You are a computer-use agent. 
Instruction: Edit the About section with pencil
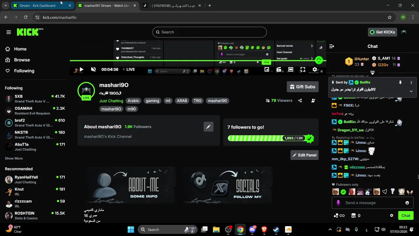[x=208, y=127]
